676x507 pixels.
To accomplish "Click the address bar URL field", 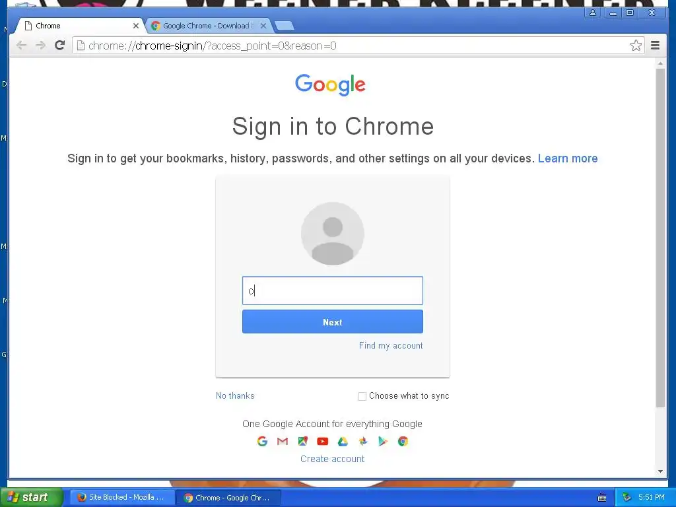I will pyautogui.click(x=358, y=46).
